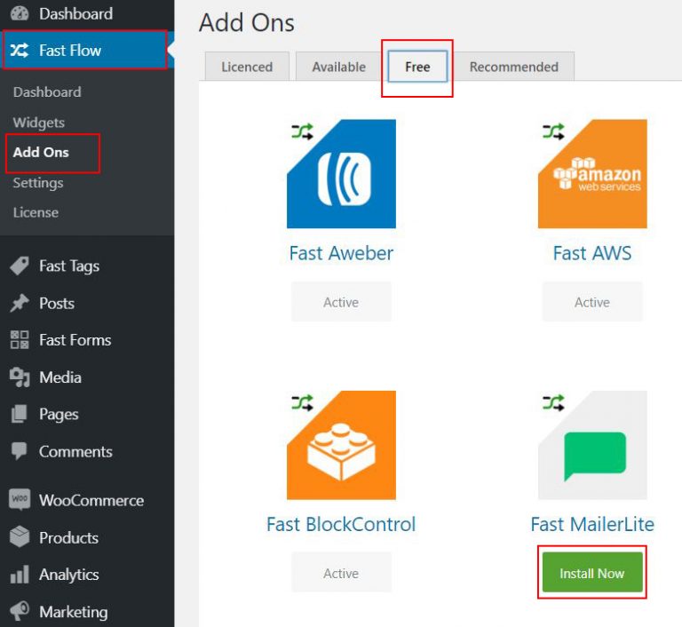Screen dimensions: 682x627
Task: Click the Active button under Fast AWS
Action: click(x=592, y=302)
